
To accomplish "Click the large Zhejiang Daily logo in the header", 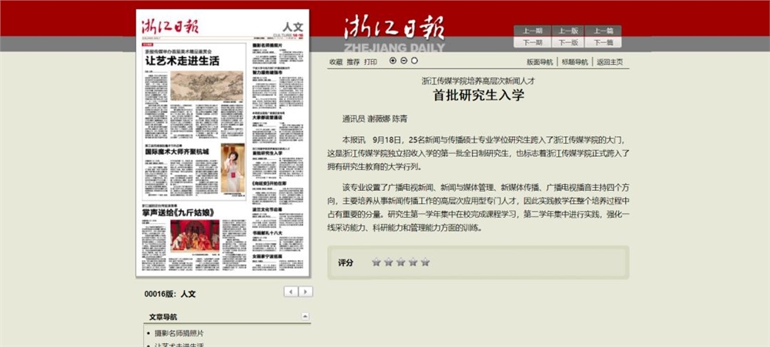I will pos(394,33).
